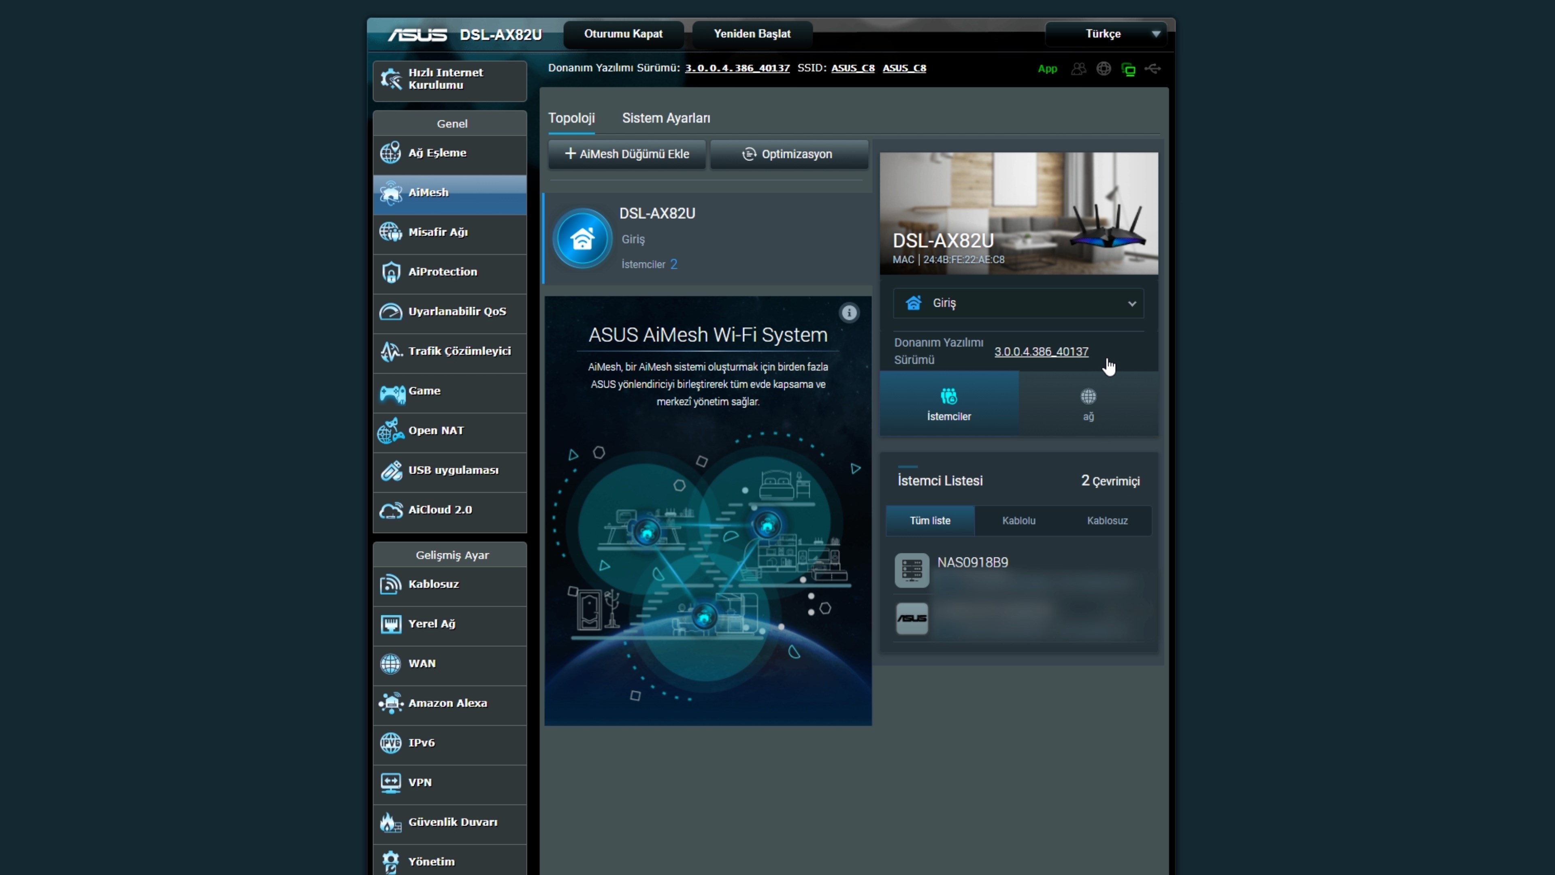The image size is (1555, 875).
Task: Click the USB status icon
Action: click(1153, 69)
